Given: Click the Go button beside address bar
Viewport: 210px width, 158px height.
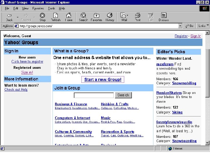Looking at the screenshot, I should click(189, 26).
